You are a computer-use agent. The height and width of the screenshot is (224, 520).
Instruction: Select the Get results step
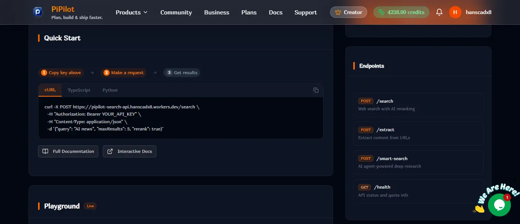point(182,73)
